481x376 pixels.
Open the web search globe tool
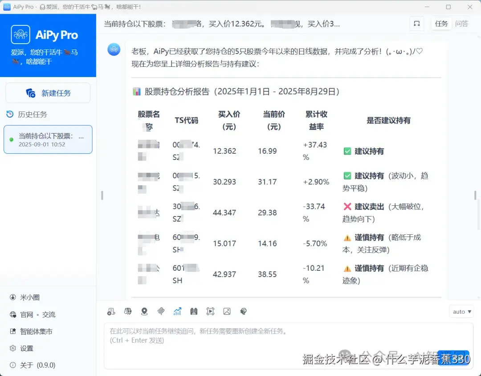pyautogui.click(x=128, y=311)
